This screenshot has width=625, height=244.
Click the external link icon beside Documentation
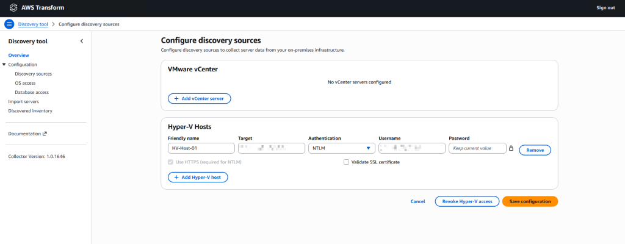[45, 134]
